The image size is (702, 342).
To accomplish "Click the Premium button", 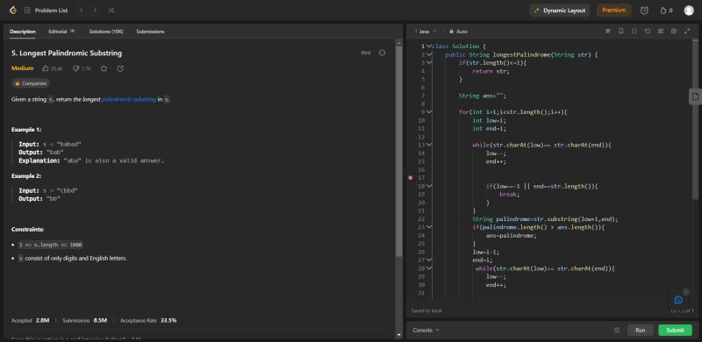I will point(613,11).
